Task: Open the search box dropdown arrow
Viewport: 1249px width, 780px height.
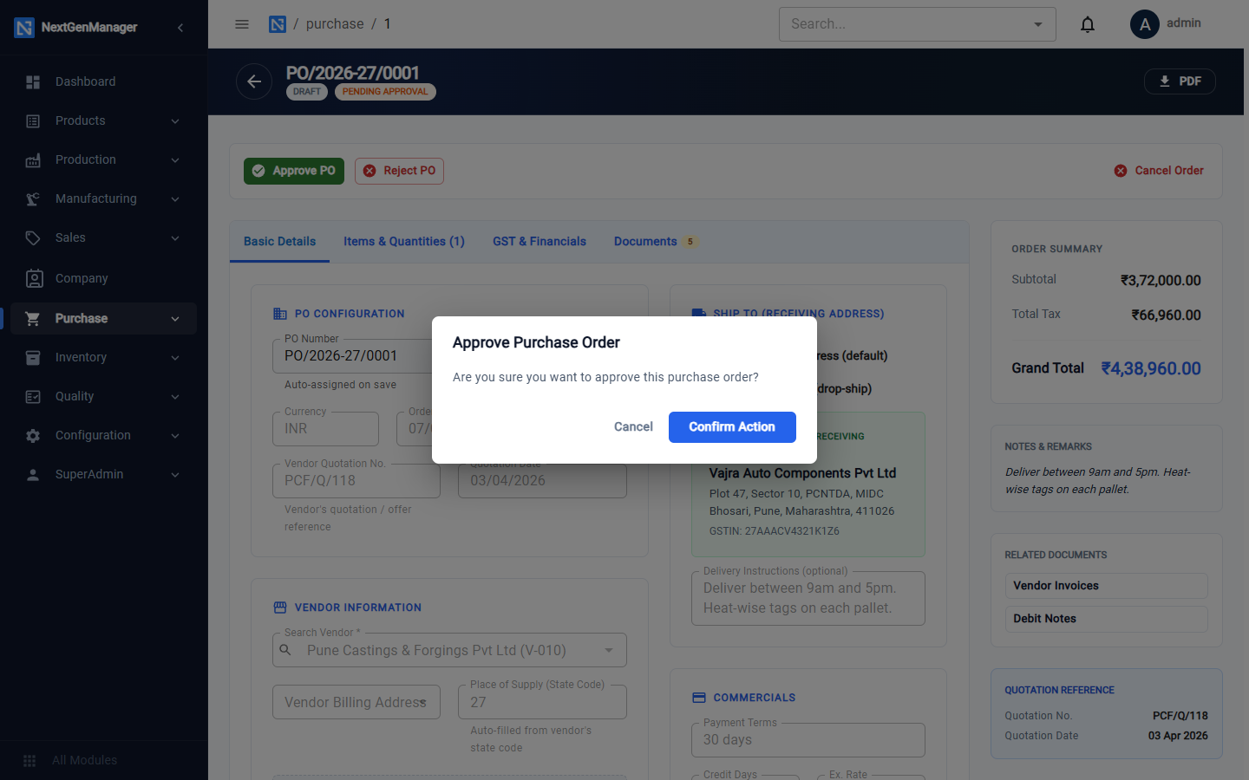Action: pyautogui.click(x=1038, y=24)
